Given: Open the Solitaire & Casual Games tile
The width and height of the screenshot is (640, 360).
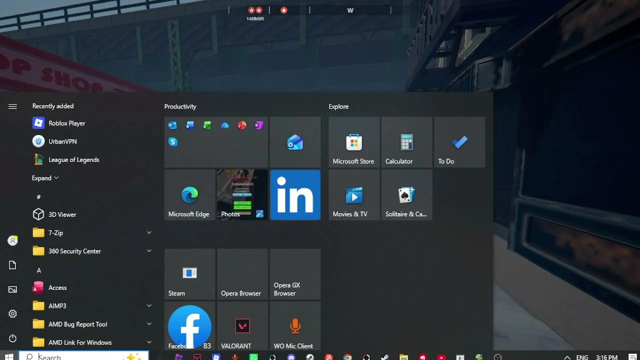Looking at the screenshot, I should point(406,194).
